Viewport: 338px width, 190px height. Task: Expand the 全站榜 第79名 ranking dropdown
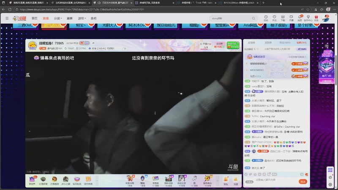(x=219, y=46)
